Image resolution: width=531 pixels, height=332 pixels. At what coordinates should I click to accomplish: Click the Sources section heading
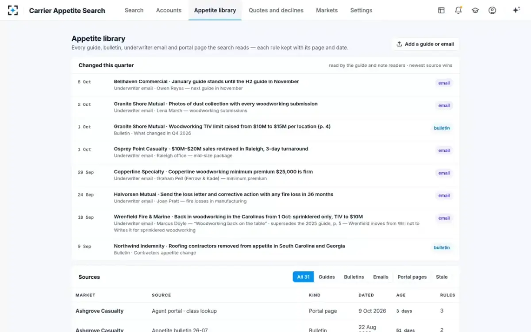point(89,277)
